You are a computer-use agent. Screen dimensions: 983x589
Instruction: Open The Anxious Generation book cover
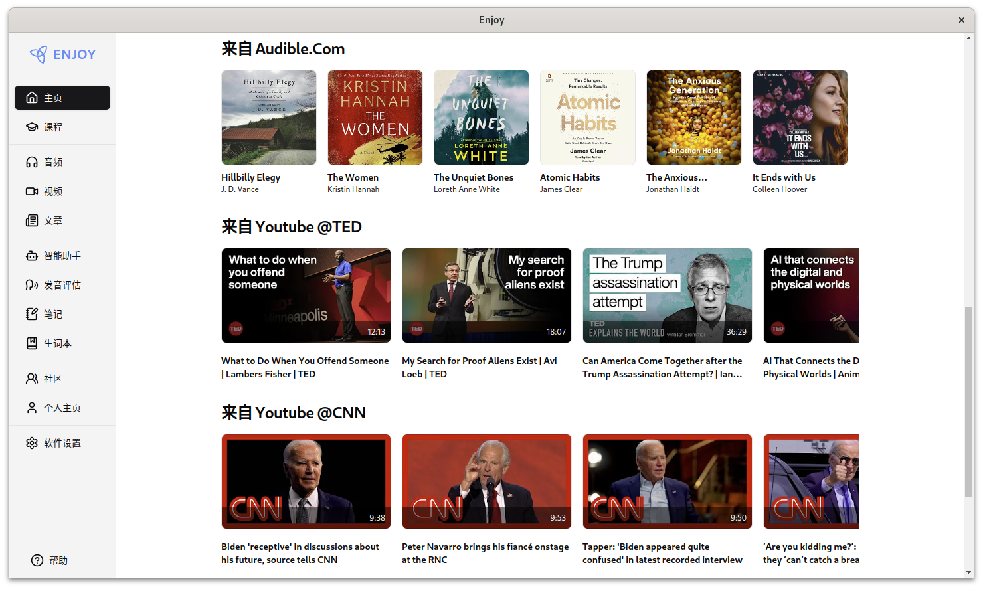coord(694,118)
